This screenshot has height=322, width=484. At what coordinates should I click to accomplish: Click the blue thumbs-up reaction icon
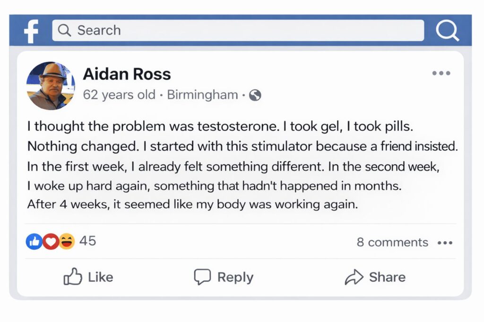pyautogui.click(x=34, y=242)
